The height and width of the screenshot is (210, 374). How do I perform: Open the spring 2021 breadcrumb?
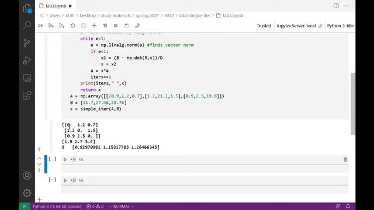147,16
